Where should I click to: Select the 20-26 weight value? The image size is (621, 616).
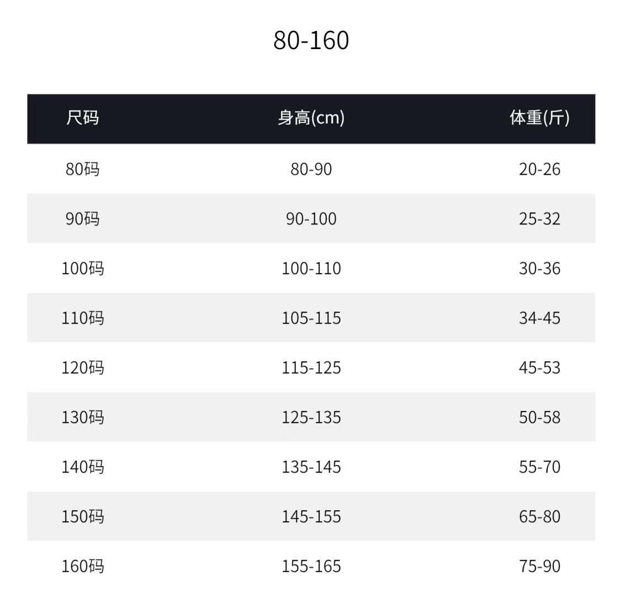point(539,169)
